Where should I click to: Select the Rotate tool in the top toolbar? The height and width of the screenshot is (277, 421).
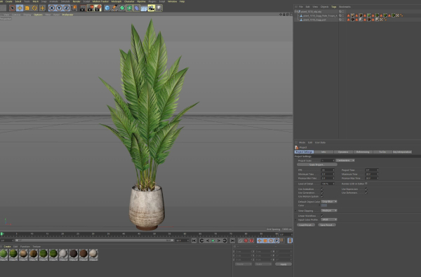tap(34, 8)
